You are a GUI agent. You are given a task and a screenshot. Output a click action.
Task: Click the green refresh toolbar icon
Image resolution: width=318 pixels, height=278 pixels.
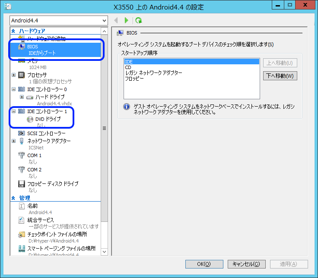point(139,20)
